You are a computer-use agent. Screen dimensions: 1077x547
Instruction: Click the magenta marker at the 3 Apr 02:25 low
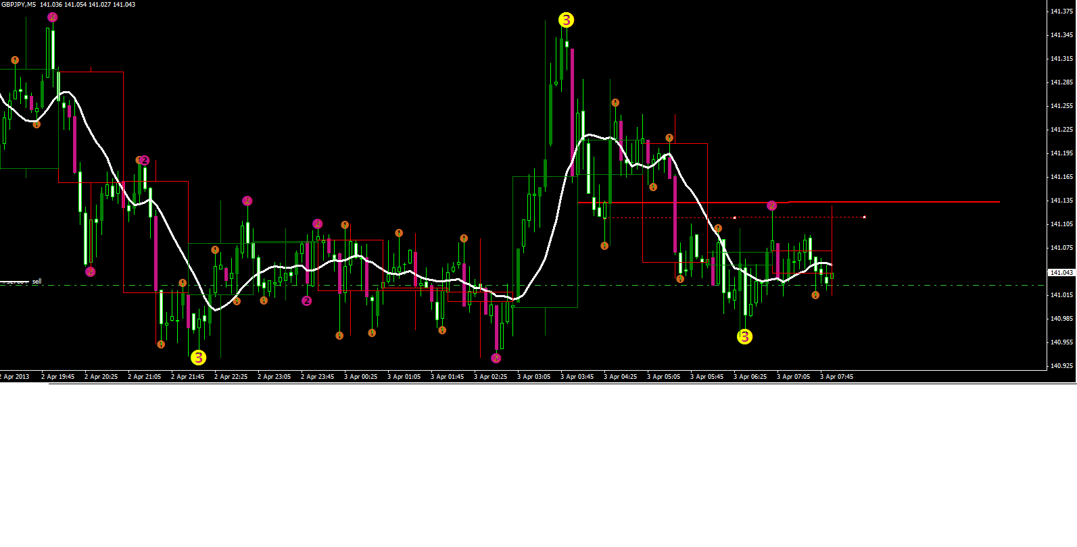tap(496, 358)
